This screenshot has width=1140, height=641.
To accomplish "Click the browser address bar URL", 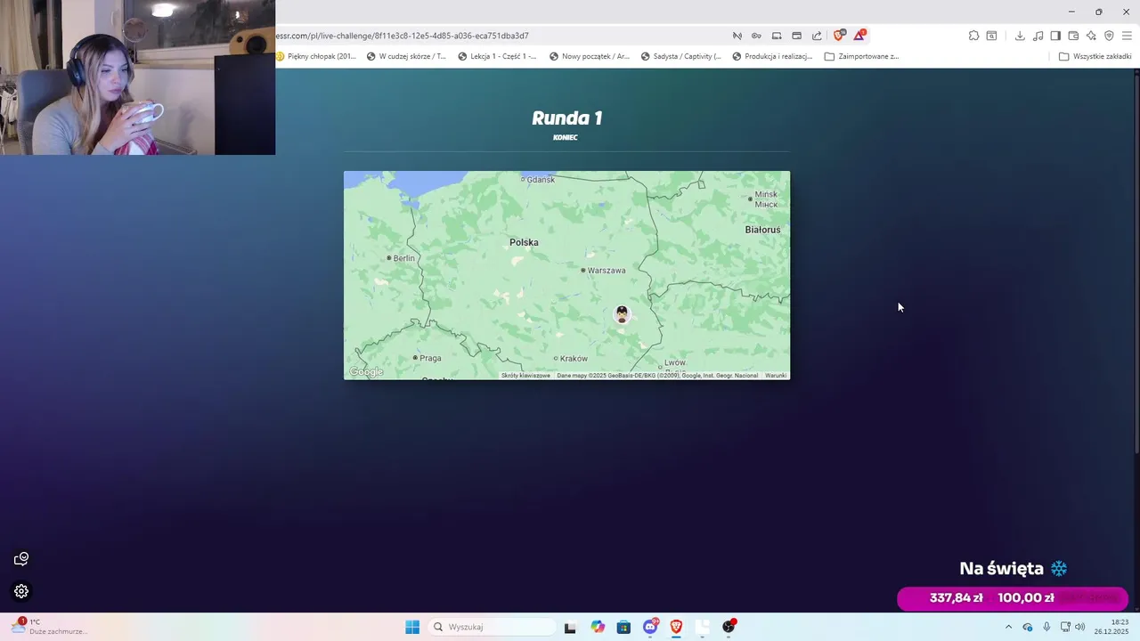I will tap(403, 36).
